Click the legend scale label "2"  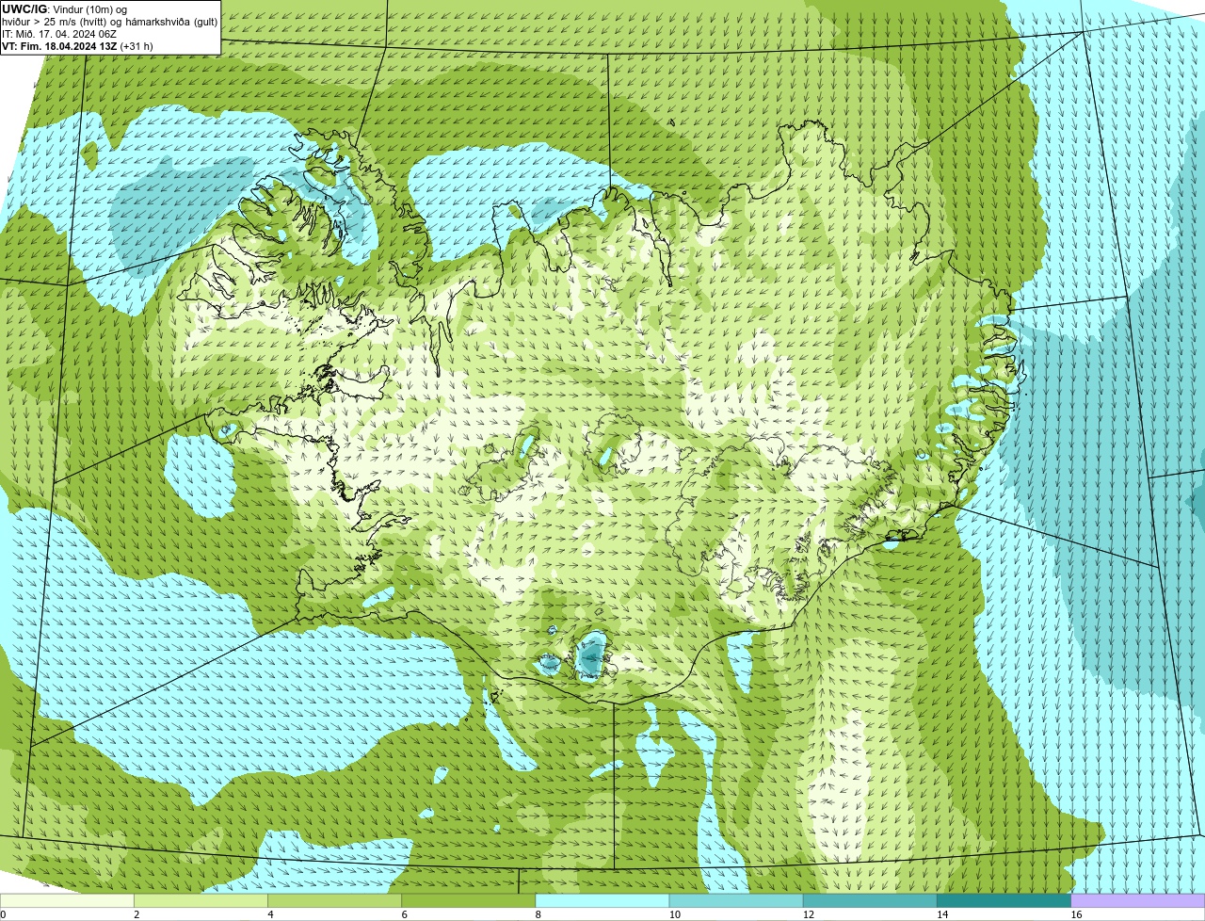[x=137, y=914]
